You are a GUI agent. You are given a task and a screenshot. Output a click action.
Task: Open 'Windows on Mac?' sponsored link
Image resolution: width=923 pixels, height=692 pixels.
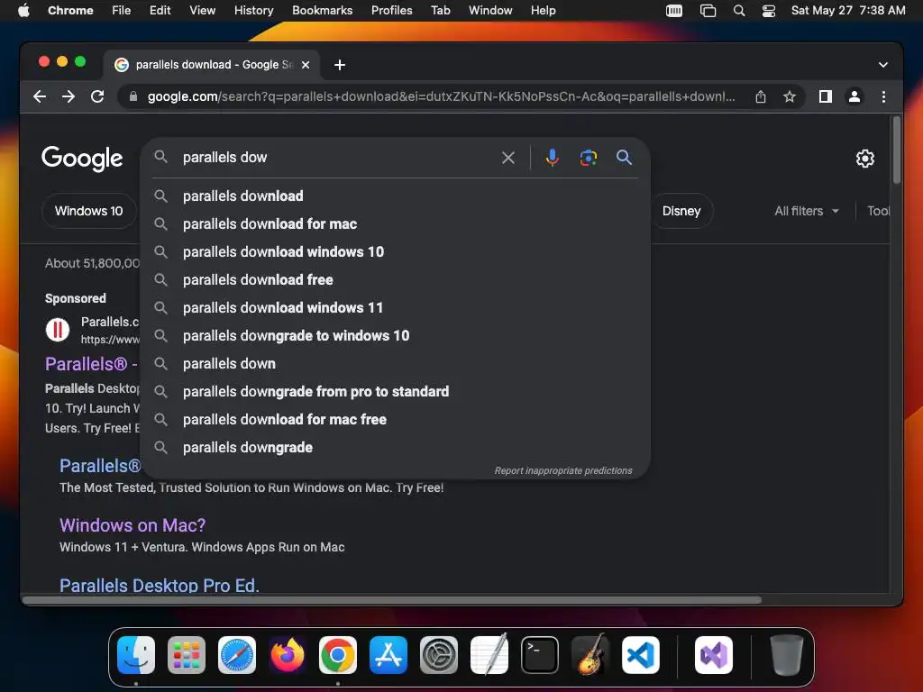(133, 525)
